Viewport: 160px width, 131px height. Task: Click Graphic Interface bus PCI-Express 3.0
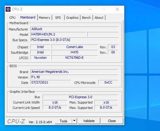[x=80, y=97]
